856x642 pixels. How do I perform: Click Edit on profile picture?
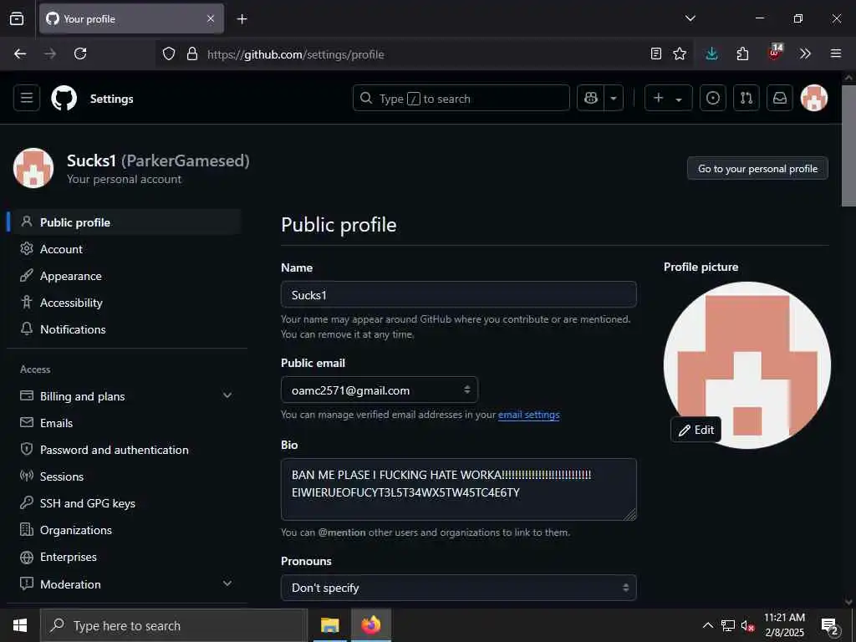[696, 430]
